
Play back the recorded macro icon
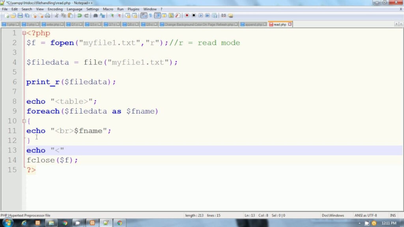[201, 16]
